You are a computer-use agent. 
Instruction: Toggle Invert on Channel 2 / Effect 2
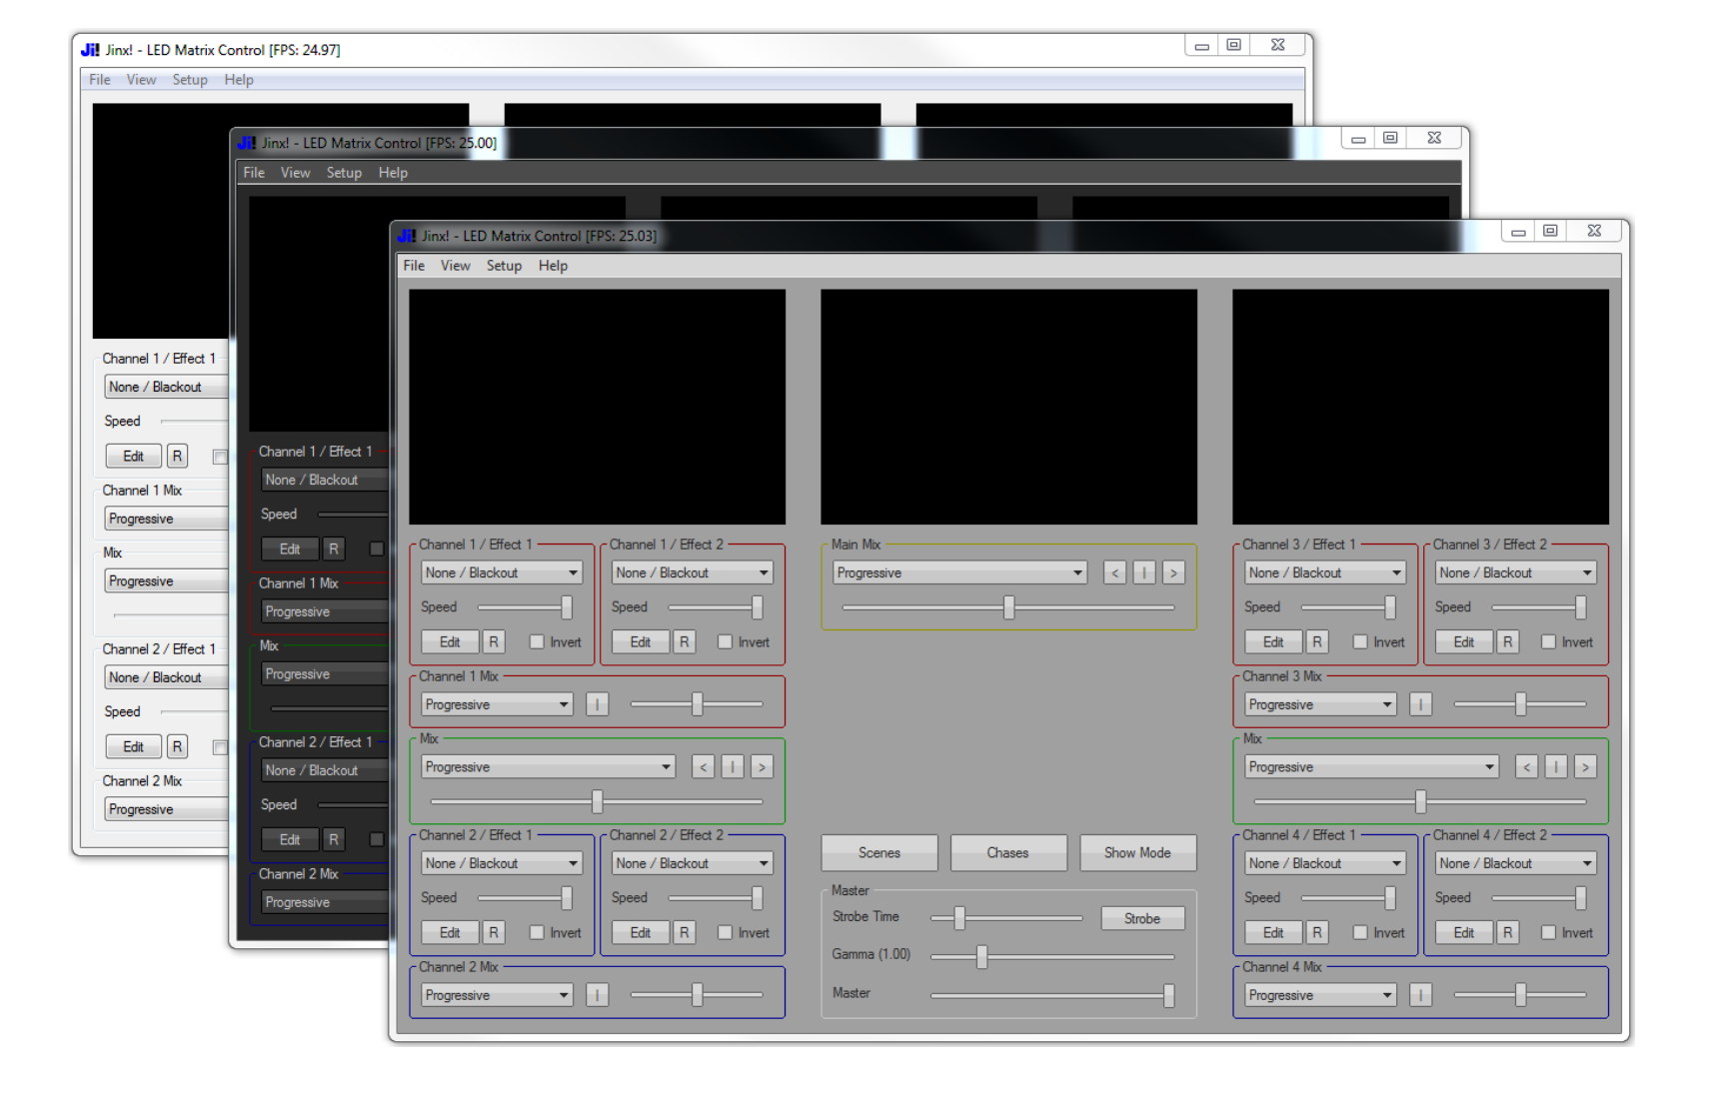726,932
